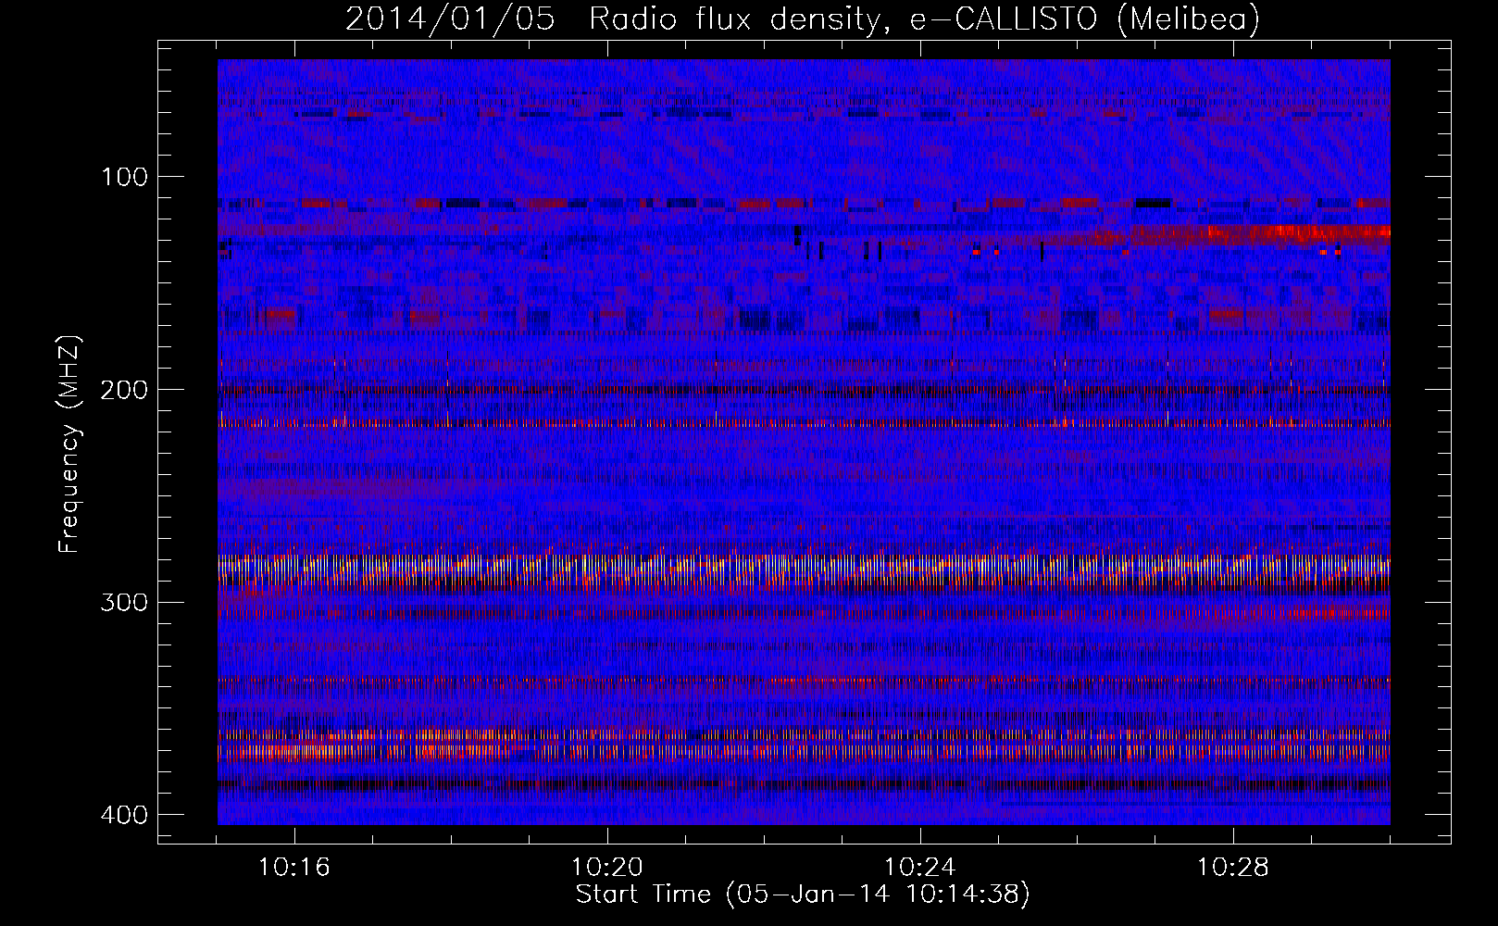
Task: Click the orange band near 365 MHz
Action: 804,745
